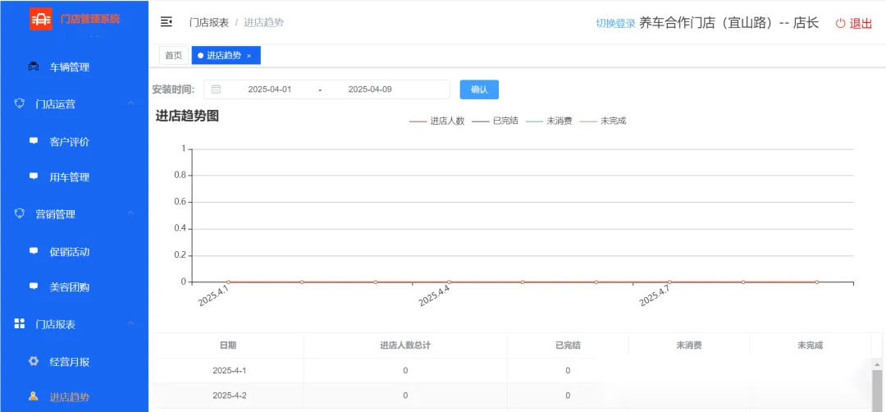Click the chat icon beside 用车管理
The width and height of the screenshot is (886, 412).
click(34, 177)
